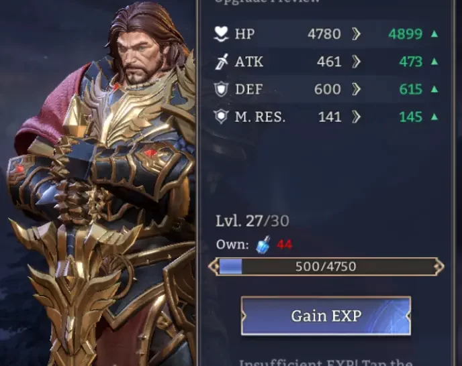
Task: Click the DEF row chevron arrow
Action: (356, 89)
